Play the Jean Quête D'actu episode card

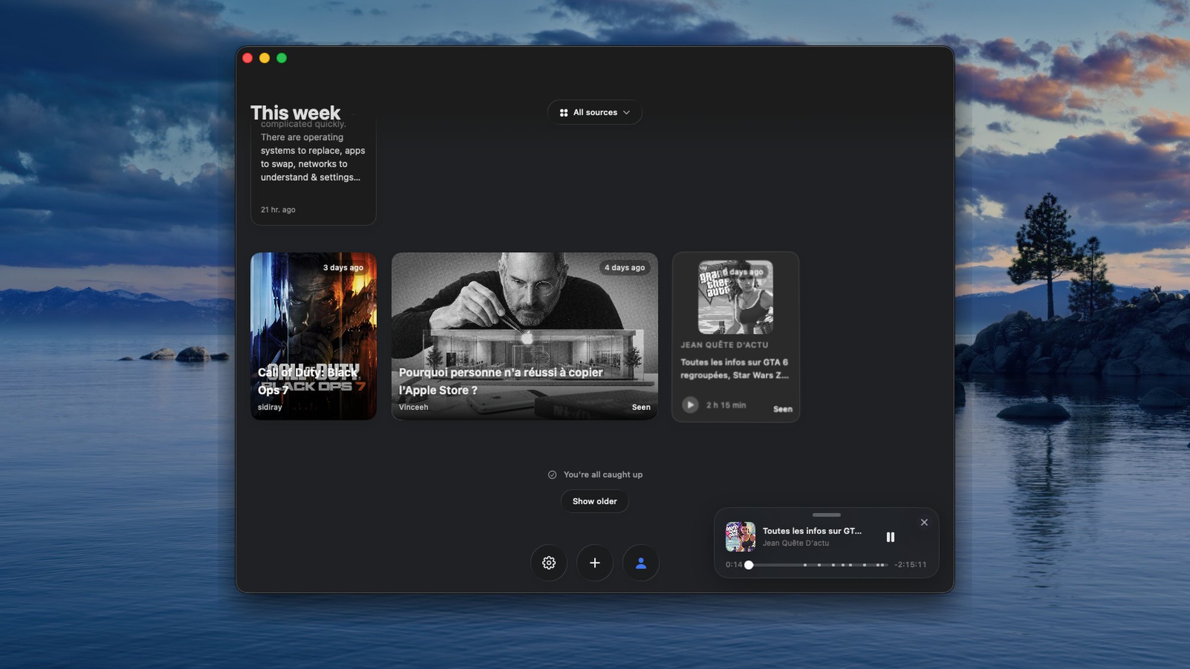[690, 405]
